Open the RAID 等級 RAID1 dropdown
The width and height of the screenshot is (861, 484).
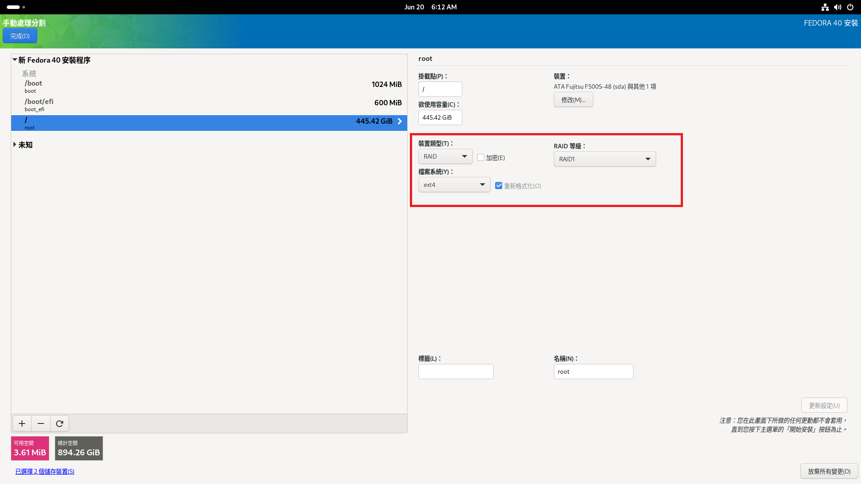[604, 159]
